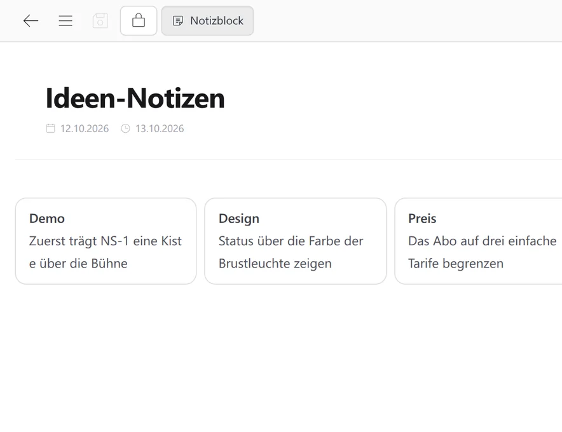Click the text 'Zuerst trägt NS-1 eine Kist'
Image resolution: width=562 pixels, height=432 pixels.
coord(106,241)
